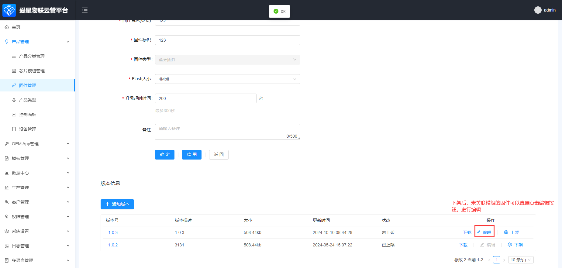Click the 爱星物联云管平台 logo icon
Viewport: 562px width, 268px height.
click(x=9, y=10)
